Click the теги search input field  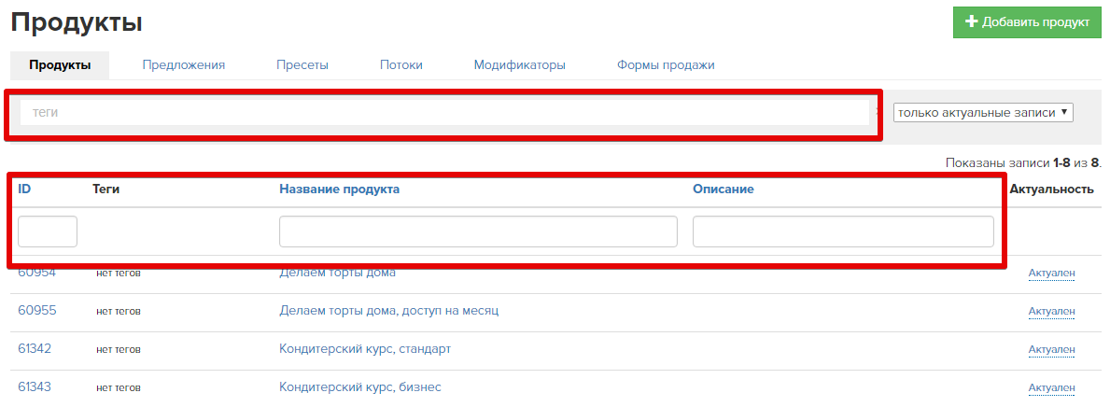click(x=444, y=113)
